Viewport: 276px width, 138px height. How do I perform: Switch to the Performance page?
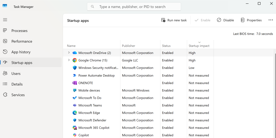tap(22, 41)
